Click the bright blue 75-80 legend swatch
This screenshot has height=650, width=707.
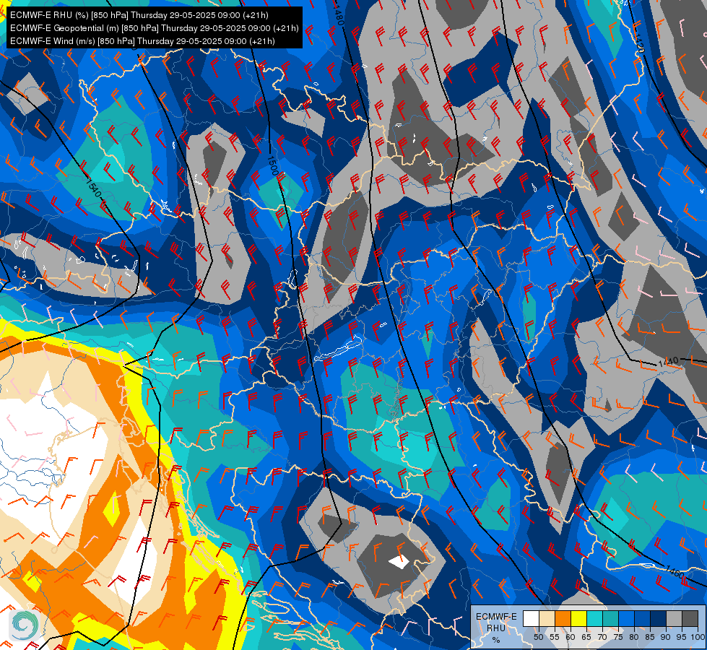pyautogui.click(x=627, y=618)
